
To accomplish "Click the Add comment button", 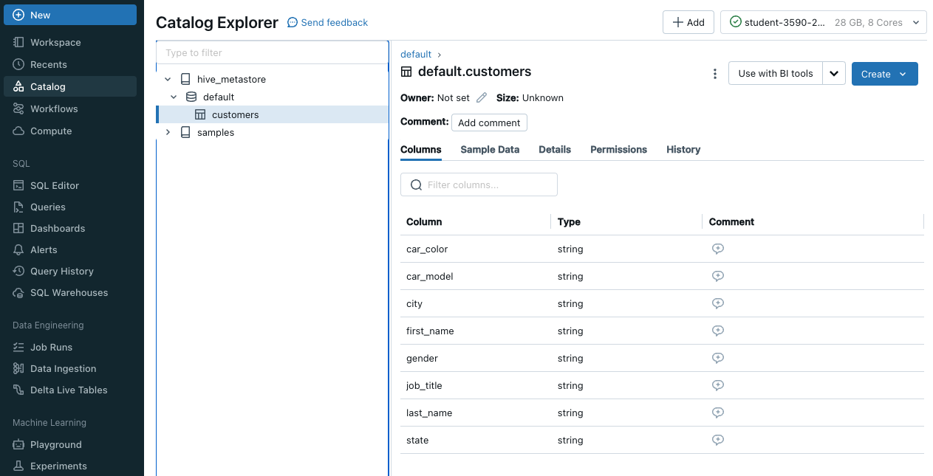I will coord(489,123).
